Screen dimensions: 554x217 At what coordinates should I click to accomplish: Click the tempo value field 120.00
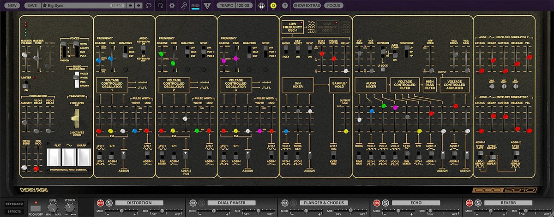click(x=243, y=6)
